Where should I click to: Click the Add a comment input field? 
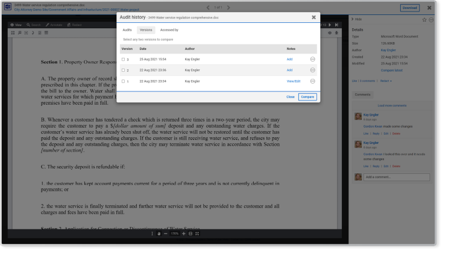tap(397, 177)
